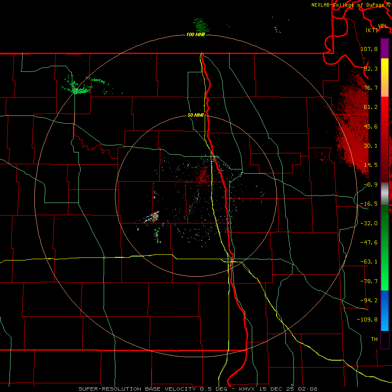Click the 50 NMI range ring label
392x392 pixels.
point(196,115)
